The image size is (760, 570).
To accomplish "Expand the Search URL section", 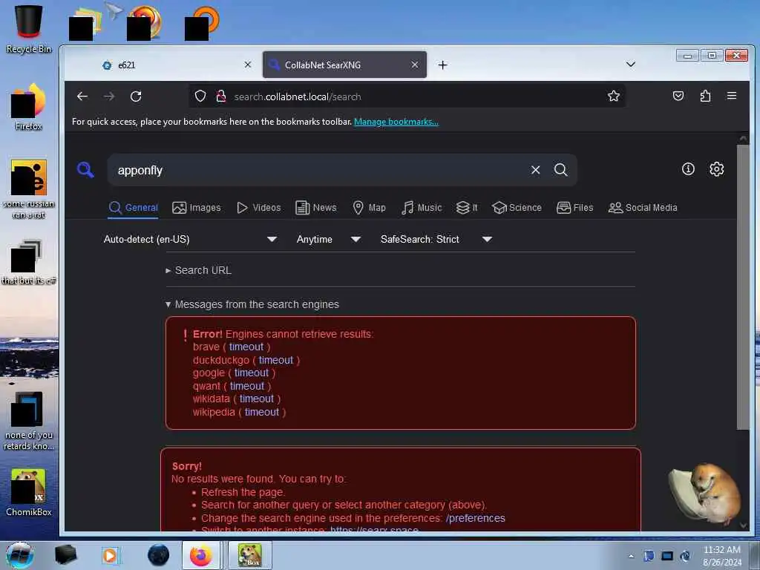I will (x=198, y=270).
